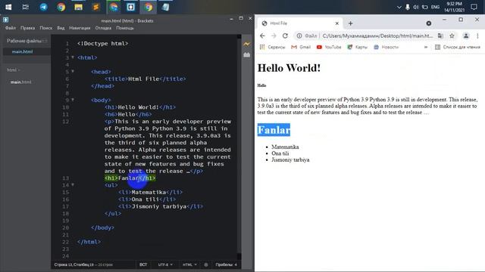Click the Matematika list item in the browser
The height and width of the screenshot is (272, 485).
pos(285,147)
